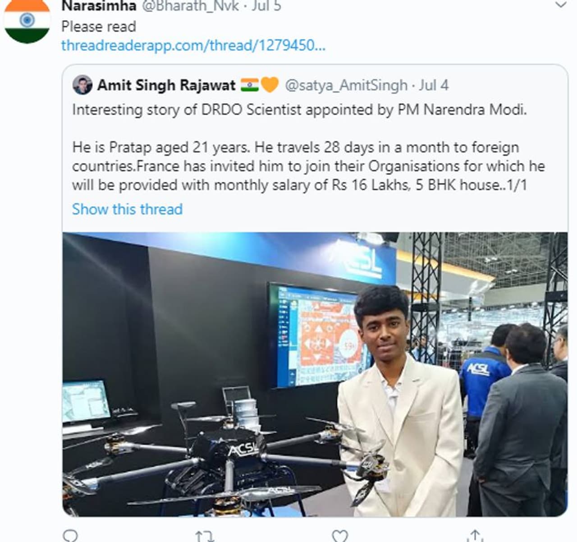Viewport: 577px width, 542px height.
Task: Click the Narasimha display name
Action: point(99,6)
